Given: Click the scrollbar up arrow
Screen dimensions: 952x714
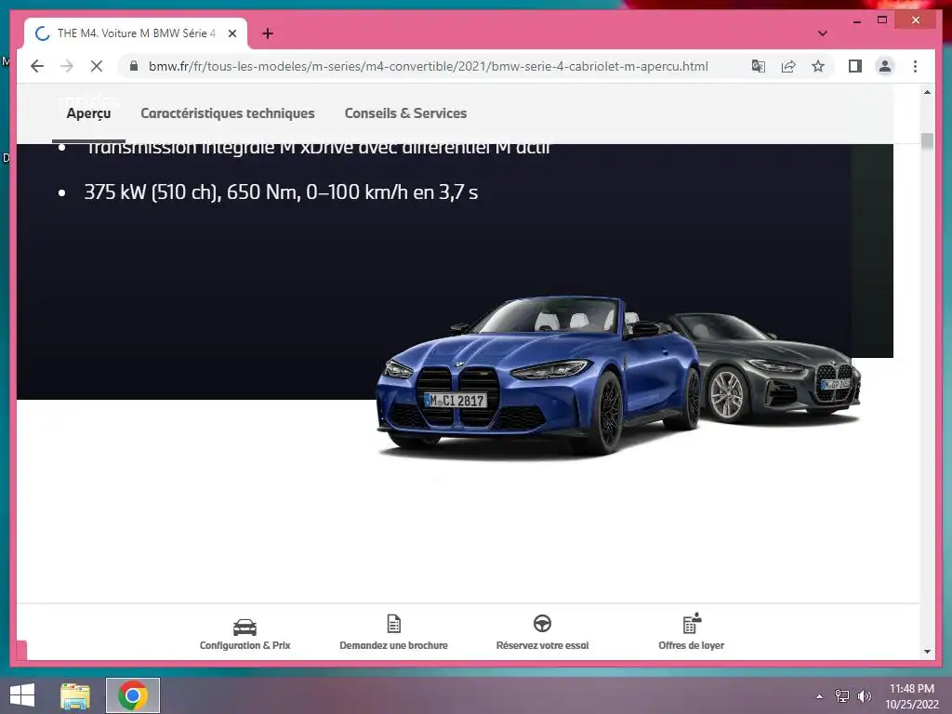Looking at the screenshot, I should click(x=927, y=92).
